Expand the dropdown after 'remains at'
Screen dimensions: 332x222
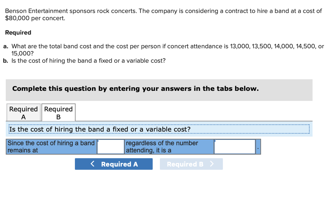110,146
